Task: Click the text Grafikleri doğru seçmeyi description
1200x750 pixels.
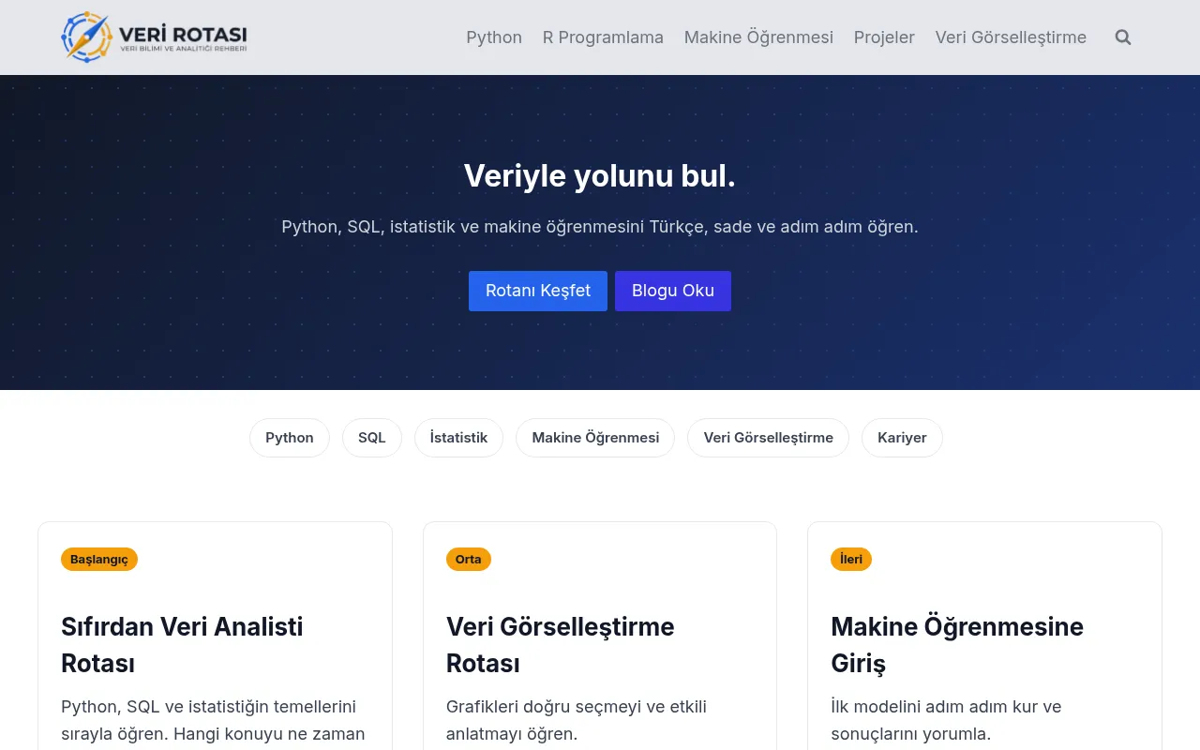Action: [x=577, y=720]
